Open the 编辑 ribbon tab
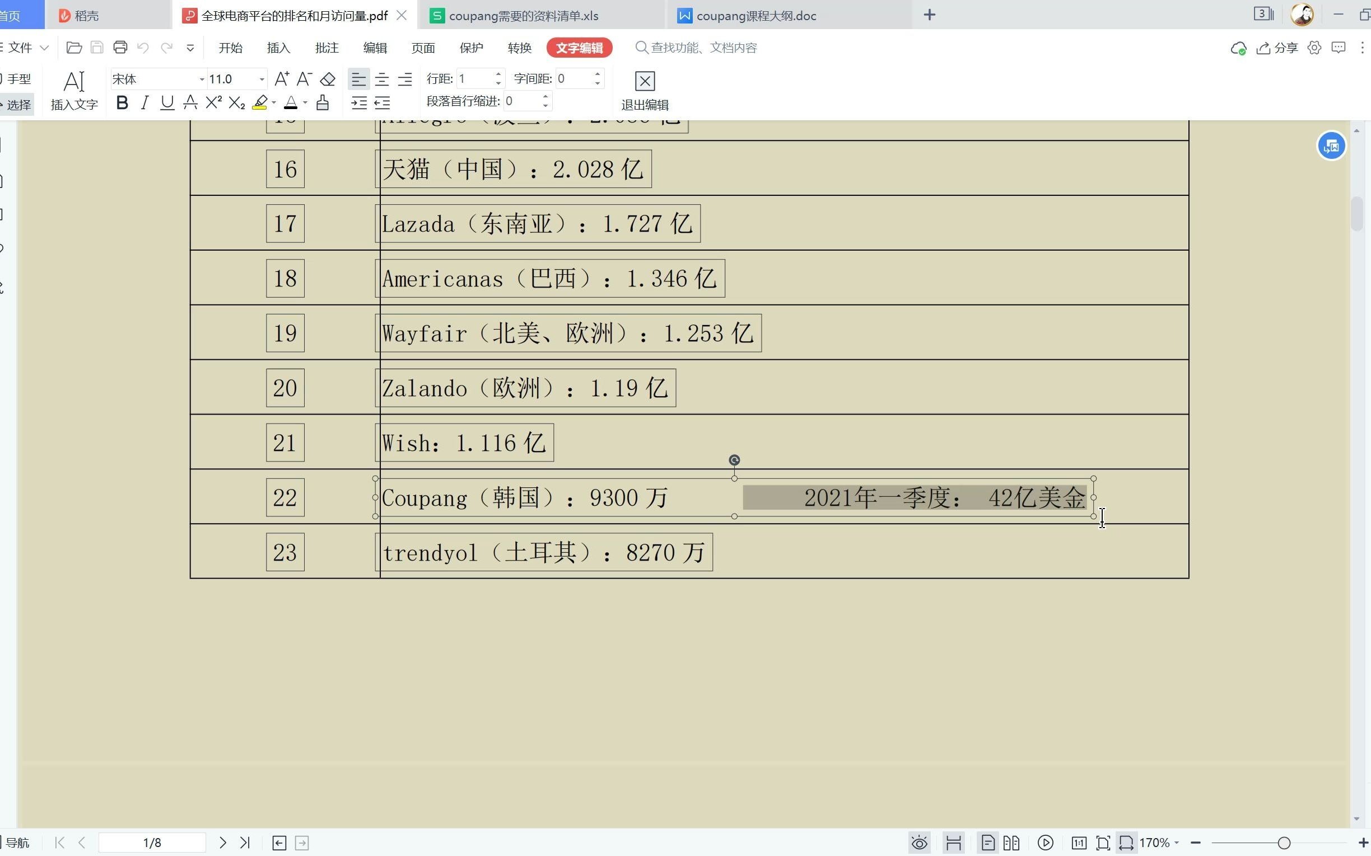The width and height of the screenshot is (1371, 856). 375,48
